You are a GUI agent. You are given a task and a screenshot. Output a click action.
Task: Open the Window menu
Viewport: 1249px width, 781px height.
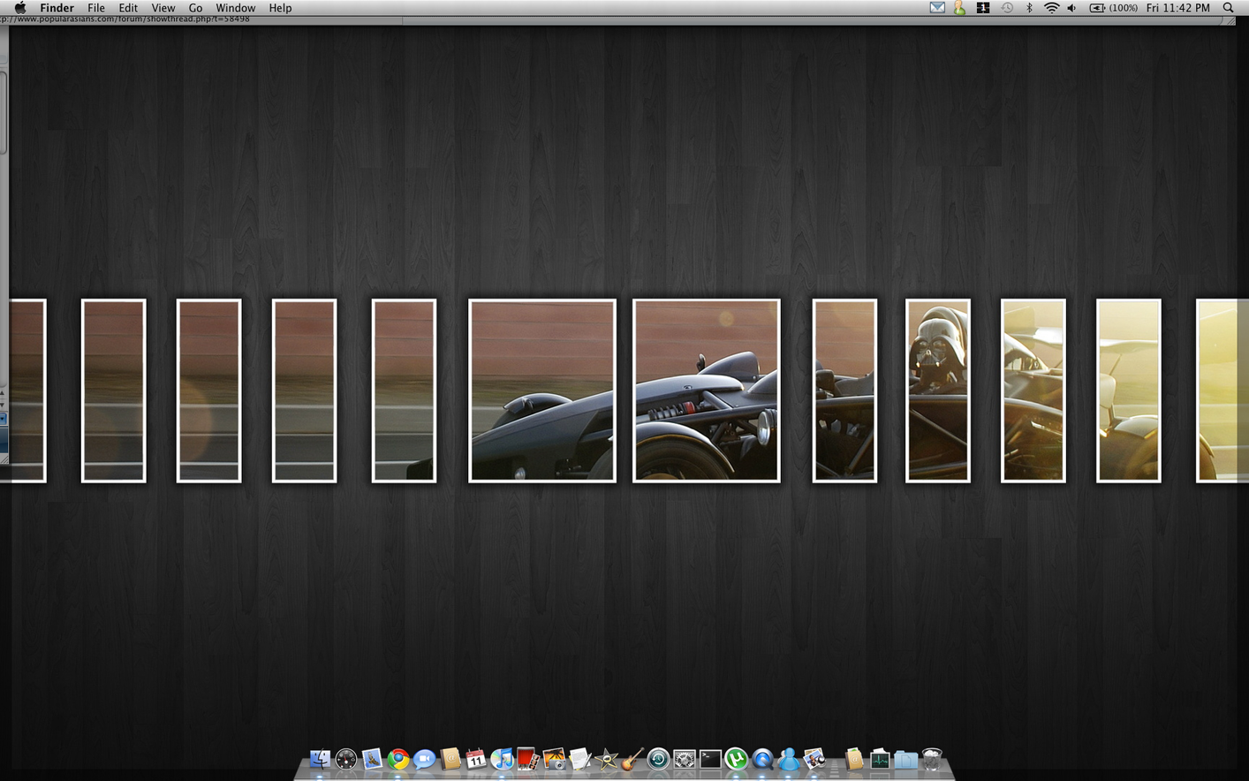pos(236,8)
